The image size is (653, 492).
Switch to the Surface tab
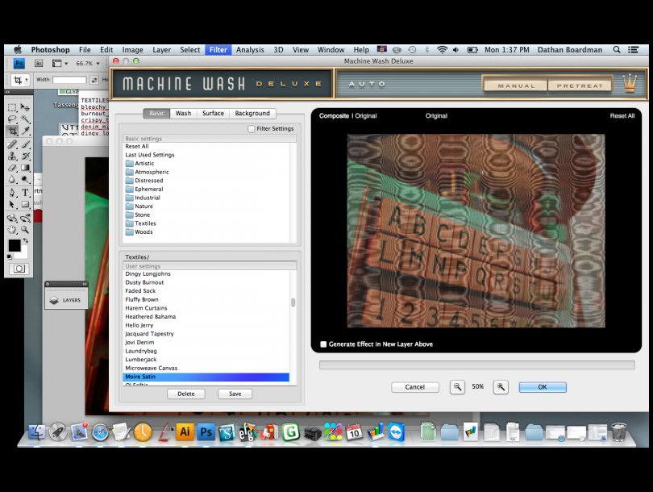pyautogui.click(x=213, y=113)
